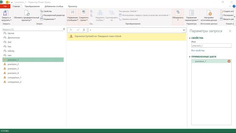Screen dimensions: 236x133
Task: Select the infinity query
Action: point(33,51)
